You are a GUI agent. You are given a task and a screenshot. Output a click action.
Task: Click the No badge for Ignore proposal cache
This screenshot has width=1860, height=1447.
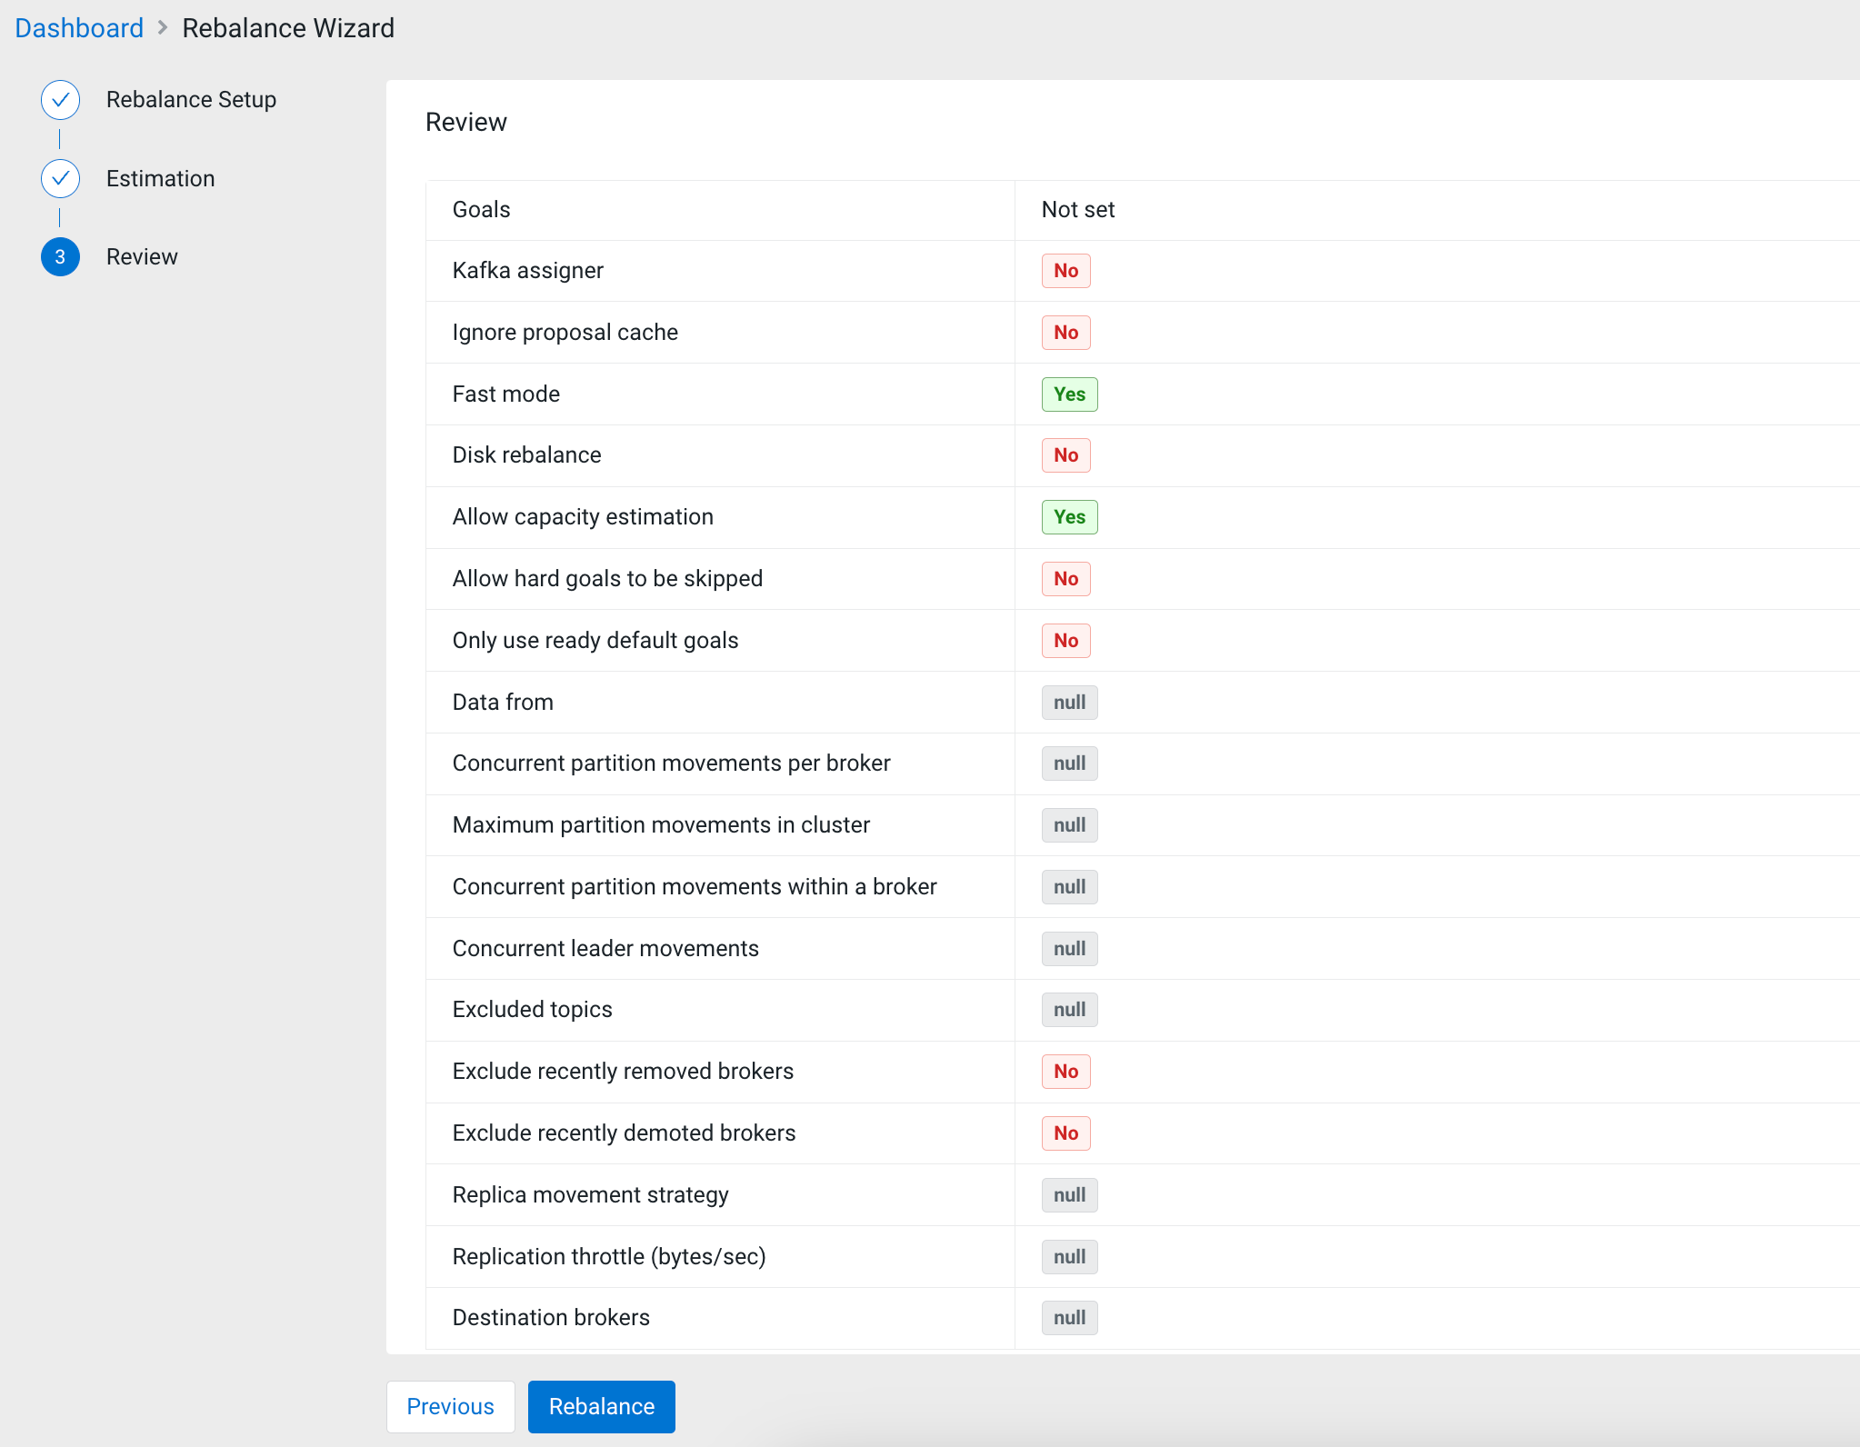(1065, 333)
